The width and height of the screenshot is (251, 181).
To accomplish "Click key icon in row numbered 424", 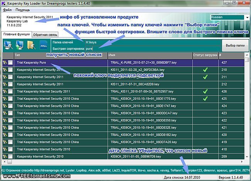I will (x=5, y=106).
